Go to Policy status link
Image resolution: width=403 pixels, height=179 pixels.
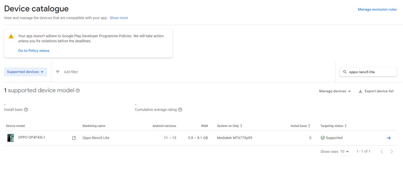pos(34,51)
